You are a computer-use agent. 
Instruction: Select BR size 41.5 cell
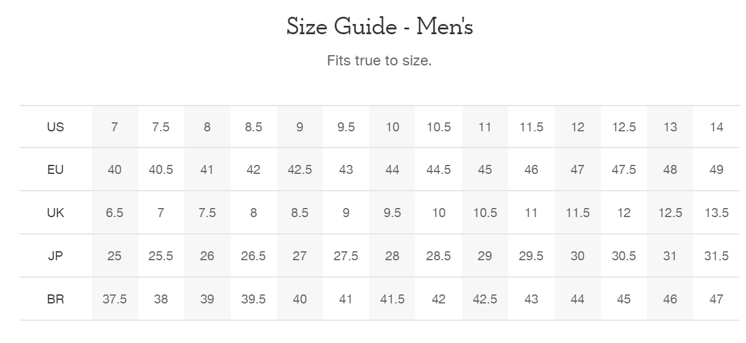click(393, 299)
